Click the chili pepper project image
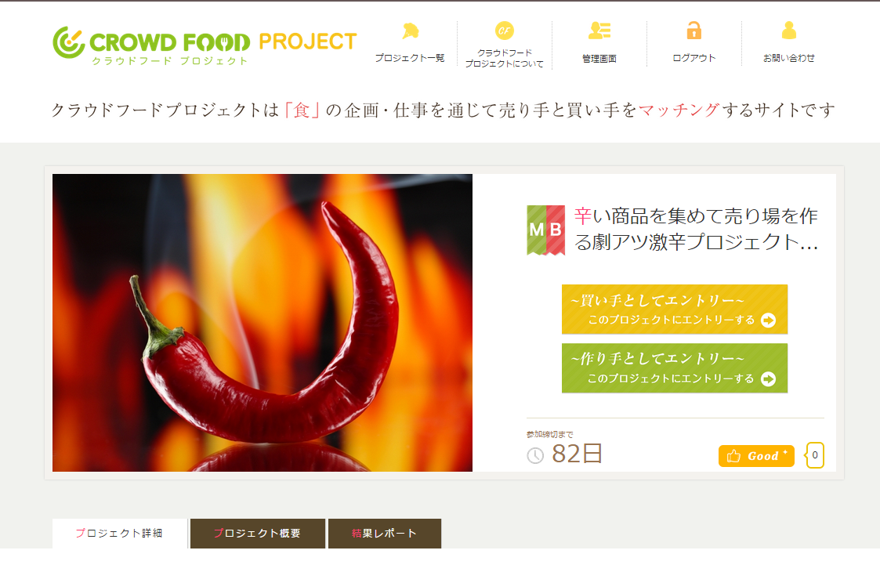Viewport: 880px width, 572px height. 263,323
